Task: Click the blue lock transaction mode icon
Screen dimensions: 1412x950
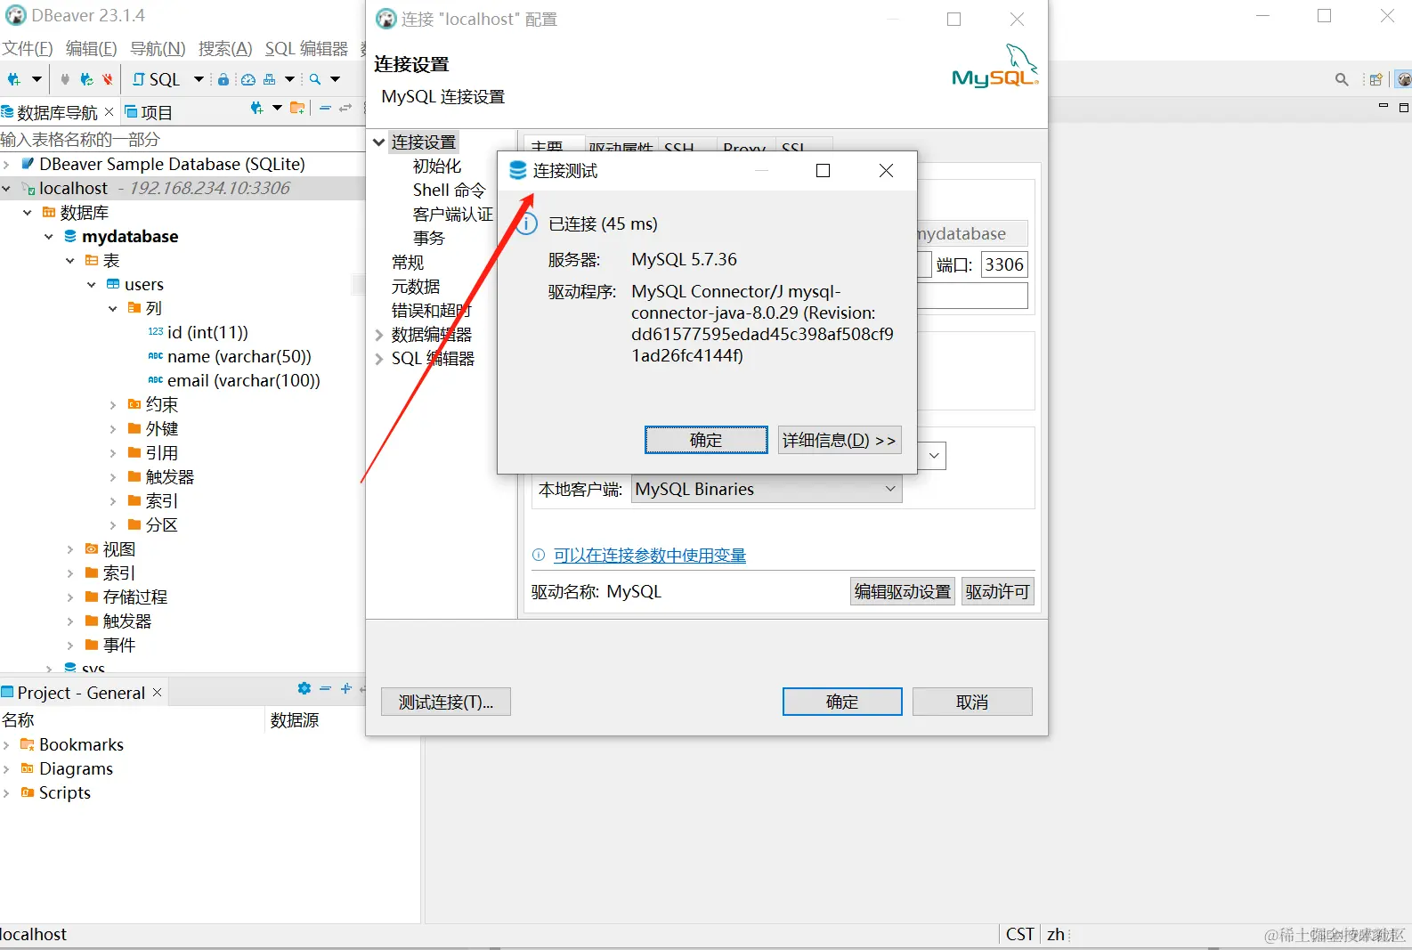Action: (223, 79)
